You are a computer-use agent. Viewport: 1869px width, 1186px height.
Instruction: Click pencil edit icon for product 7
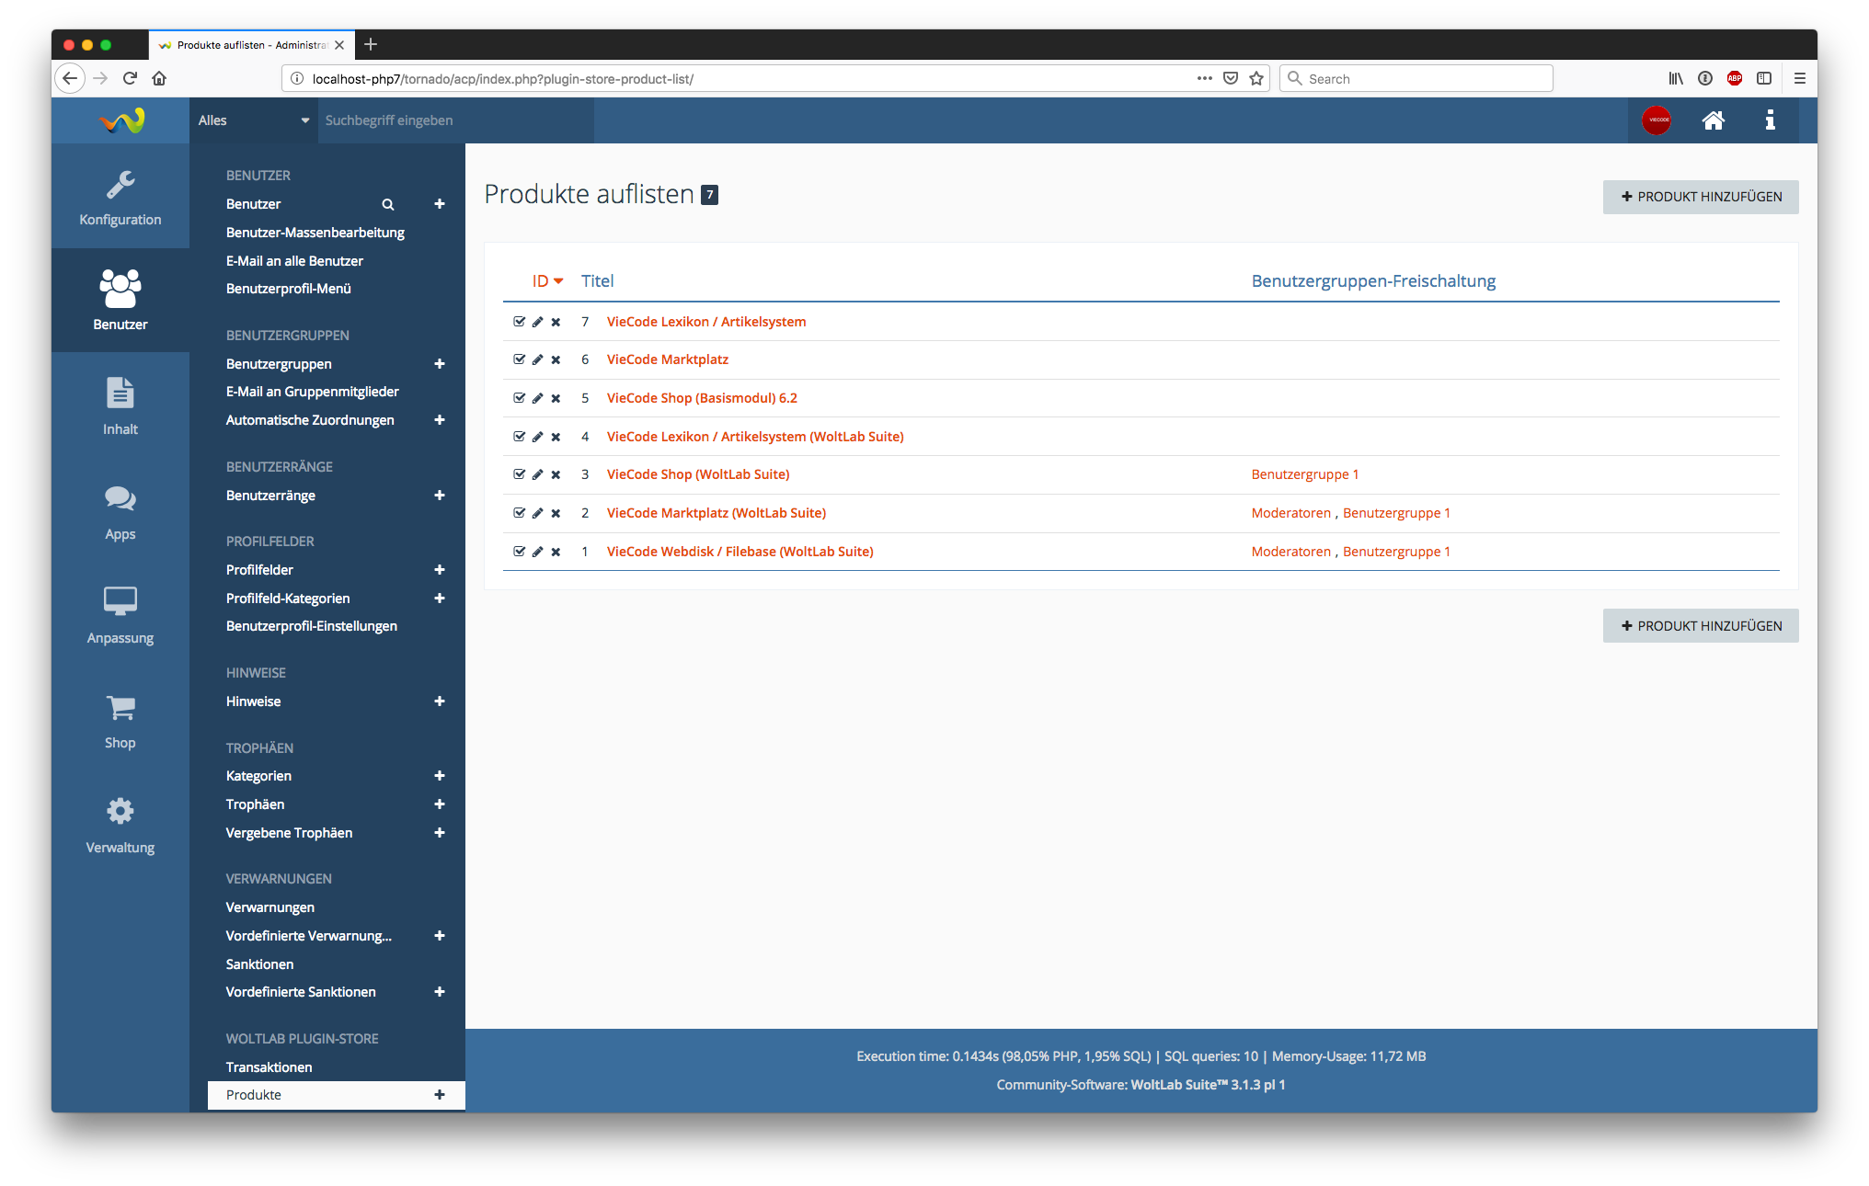(x=537, y=322)
